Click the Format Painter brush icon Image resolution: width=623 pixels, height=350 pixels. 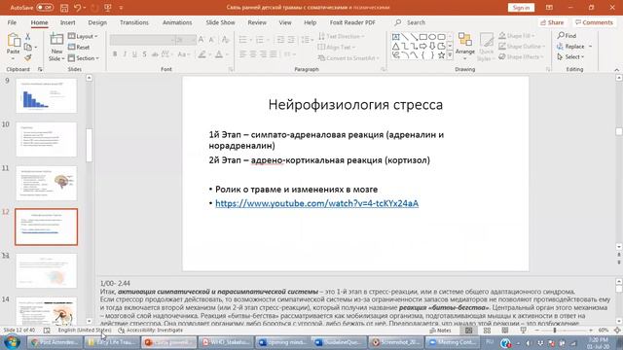pos(28,58)
